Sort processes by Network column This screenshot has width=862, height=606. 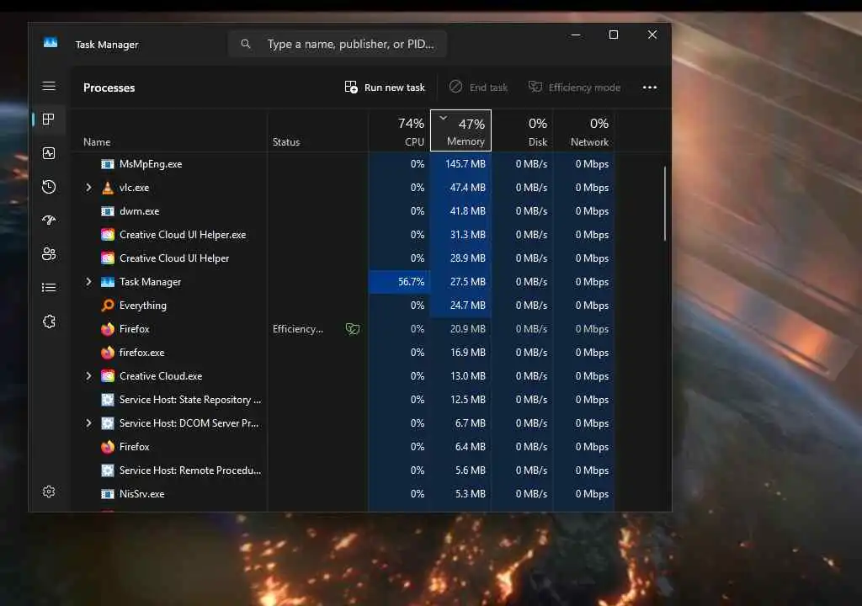(x=584, y=130)
